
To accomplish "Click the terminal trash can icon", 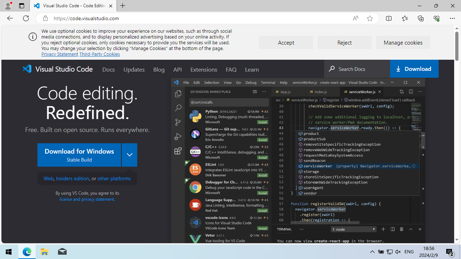I will [402, 229].
